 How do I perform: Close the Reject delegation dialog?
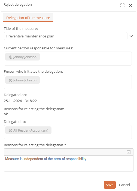click(x=130, y=5)
